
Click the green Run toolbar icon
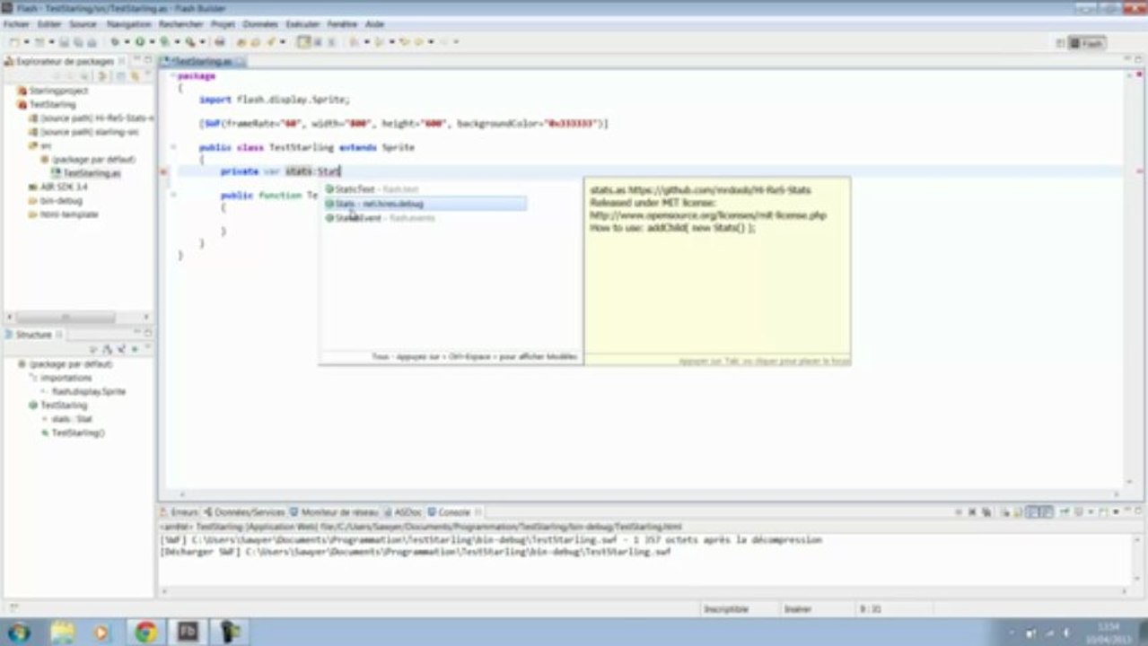pos(140,41)
